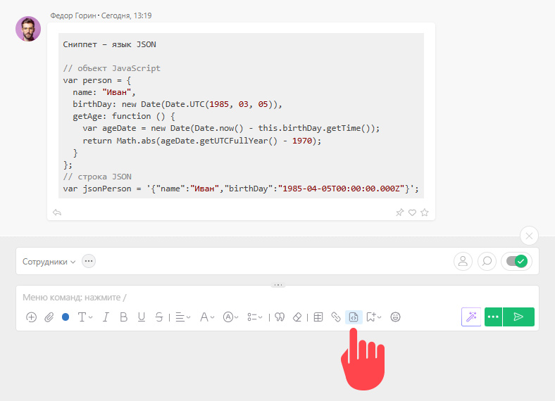Pin the snippet message
Image resolution: width=555 pixels, height=401 pixels.
[x=399, y=212]
